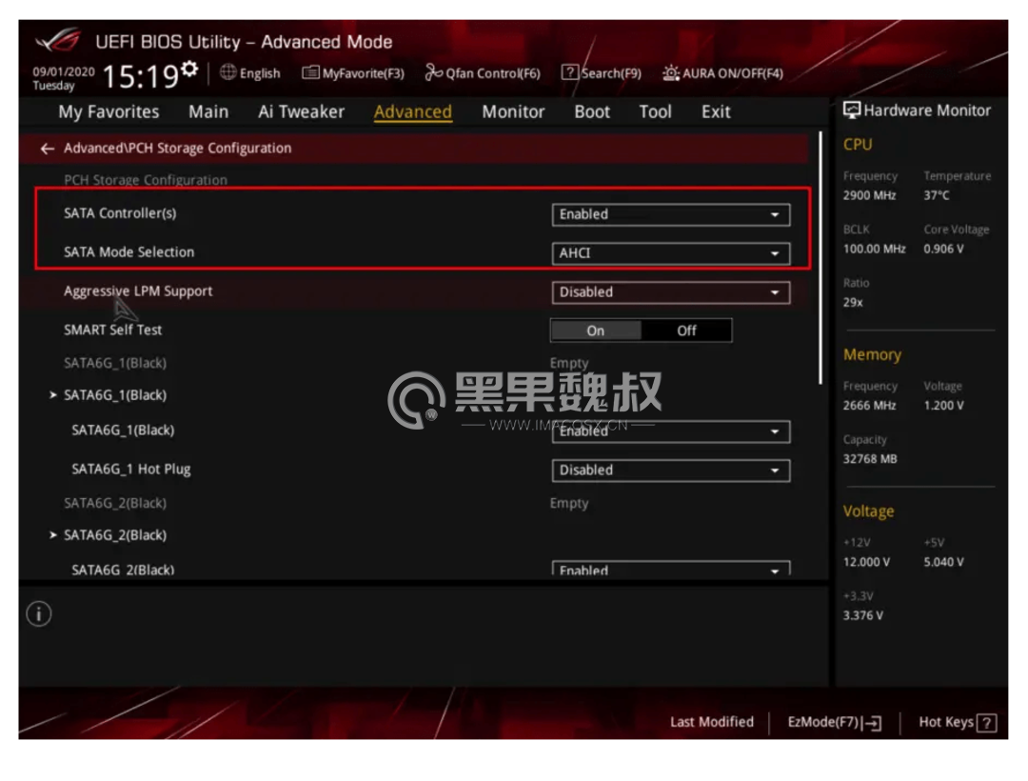The width and height of the screenshot is (1028, 781).
Task: Click the gear icon next to clock
Action: [189, 68]
